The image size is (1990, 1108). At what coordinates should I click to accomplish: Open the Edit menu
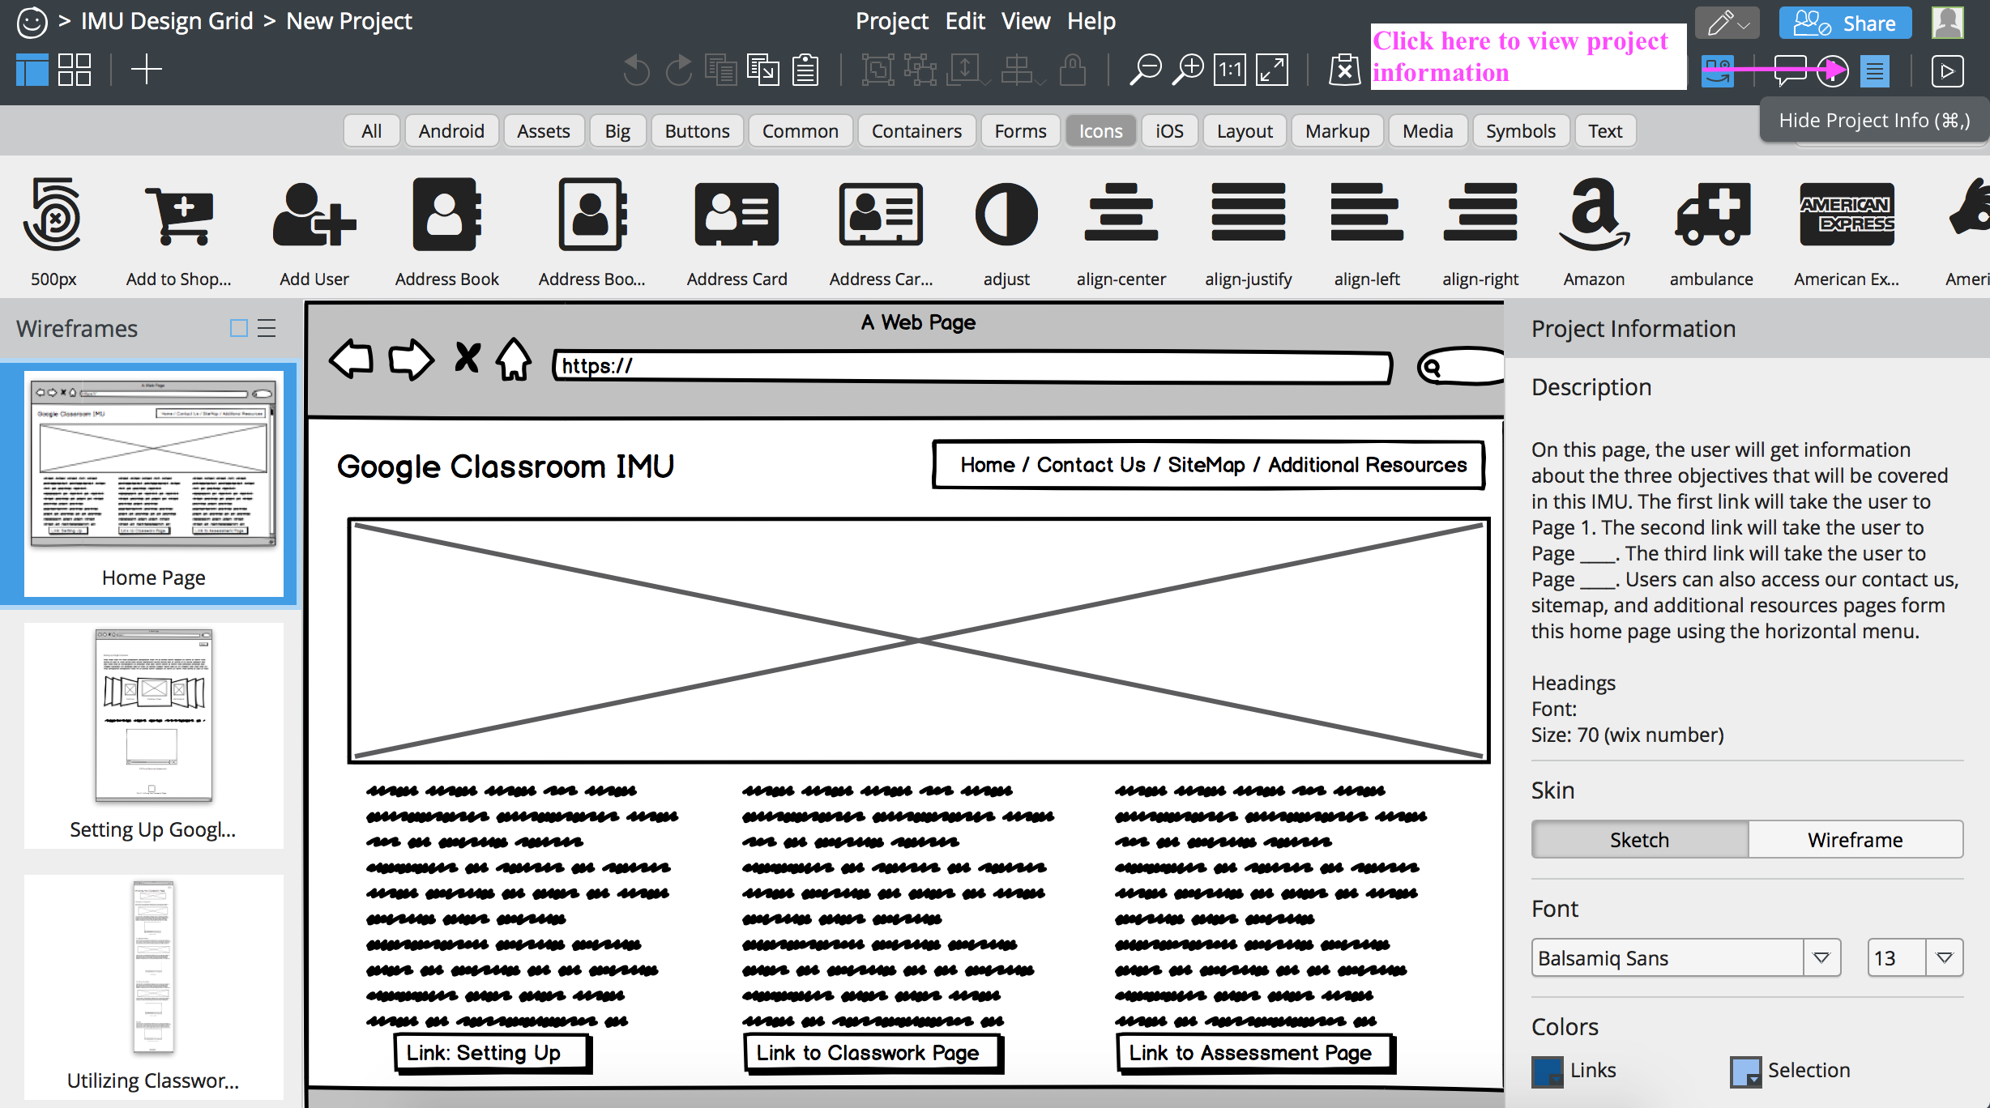(x=965, y=21)
